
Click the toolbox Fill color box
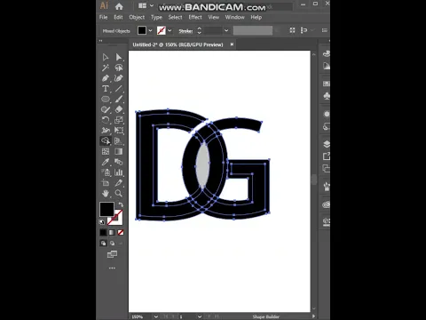coord(106,209)
